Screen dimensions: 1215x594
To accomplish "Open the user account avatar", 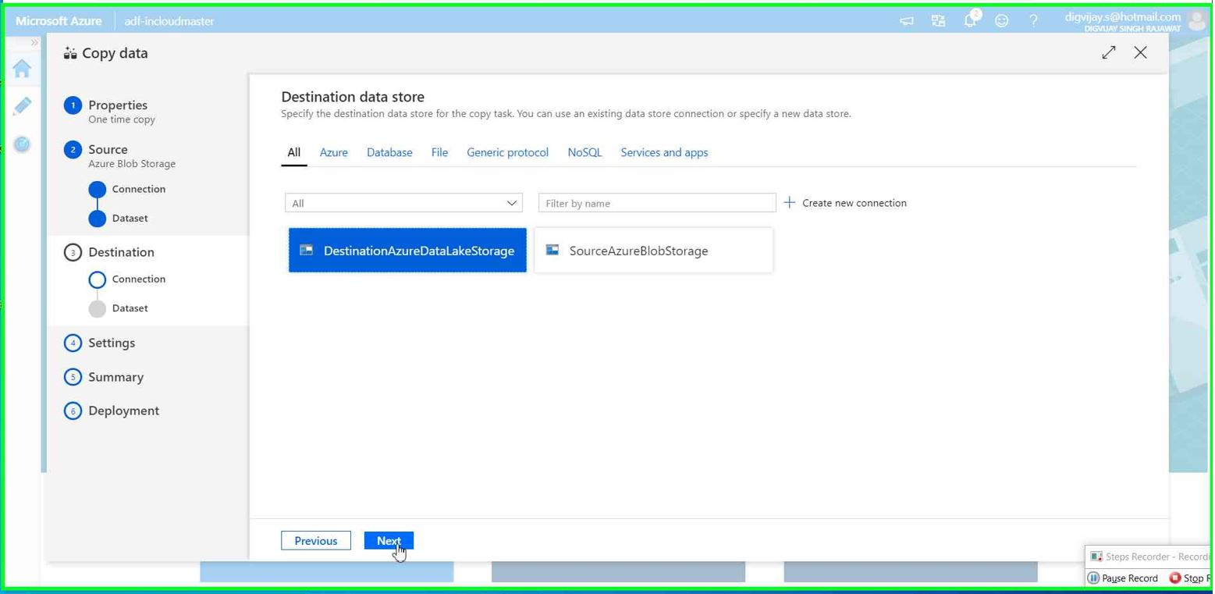I will pos(1196,21).
